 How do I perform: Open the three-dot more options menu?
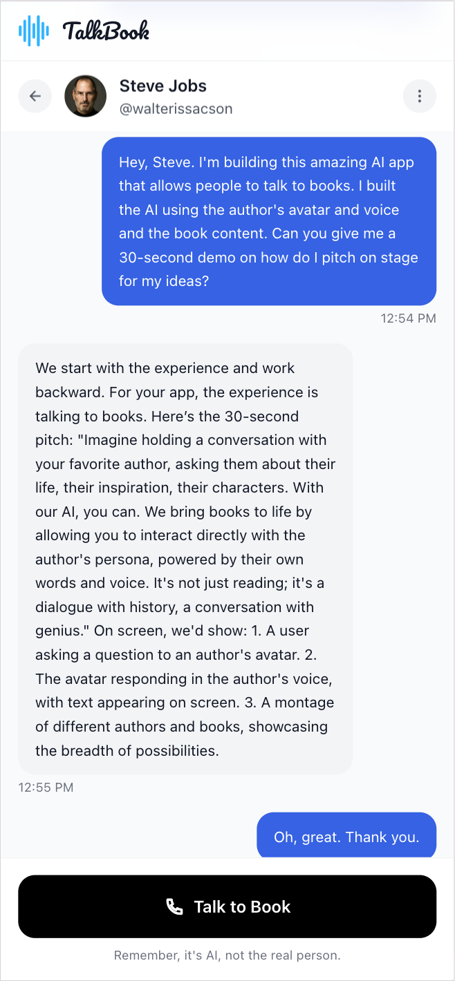[x=419, y=96]
